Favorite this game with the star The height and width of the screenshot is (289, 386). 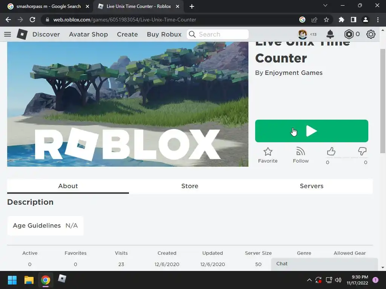click(x=268, y=155)
